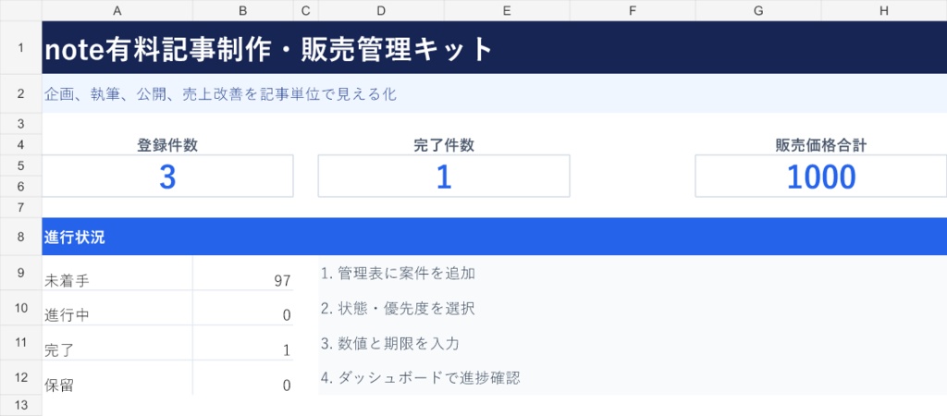The height and width of the screenshot is (416, 947).
Task: Click '2. 状態・優先度を選択'
Action: [x=398, y=309]
